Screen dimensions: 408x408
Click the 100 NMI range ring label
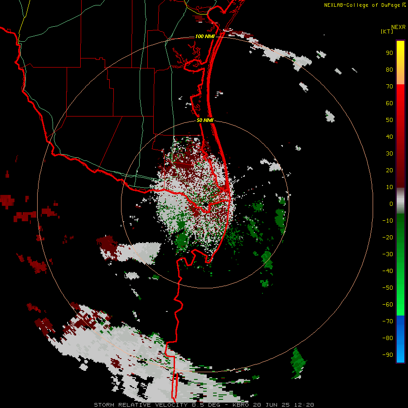pos(205,36)
